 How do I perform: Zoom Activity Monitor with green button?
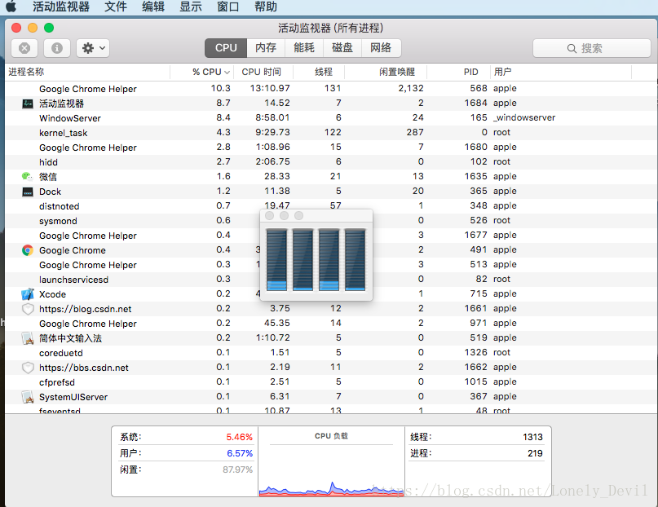point(49,28)
